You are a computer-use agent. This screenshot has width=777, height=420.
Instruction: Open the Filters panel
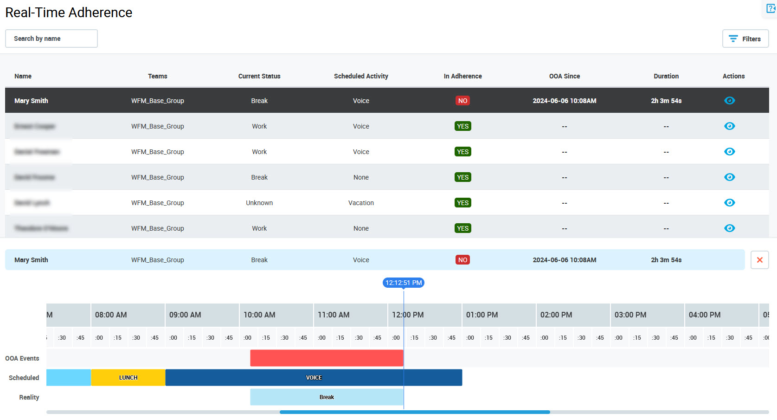[x=745, y=39]
